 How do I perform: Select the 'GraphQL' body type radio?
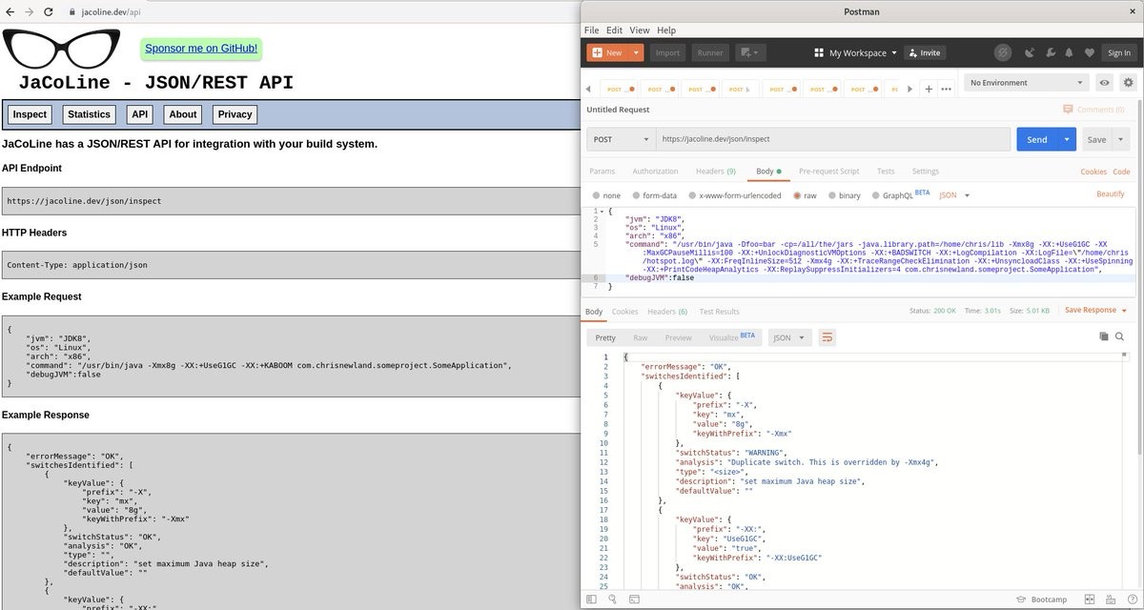coord(874,195)
